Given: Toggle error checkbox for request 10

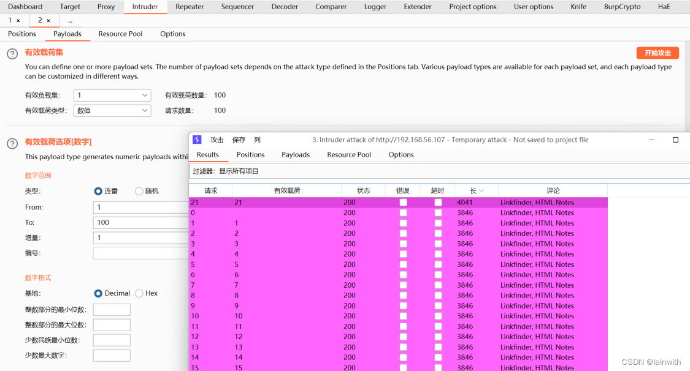Looking at the screenshot, I should (x=403, y=316).
